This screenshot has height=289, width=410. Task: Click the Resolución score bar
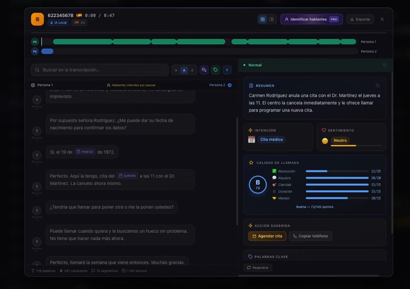337,171
